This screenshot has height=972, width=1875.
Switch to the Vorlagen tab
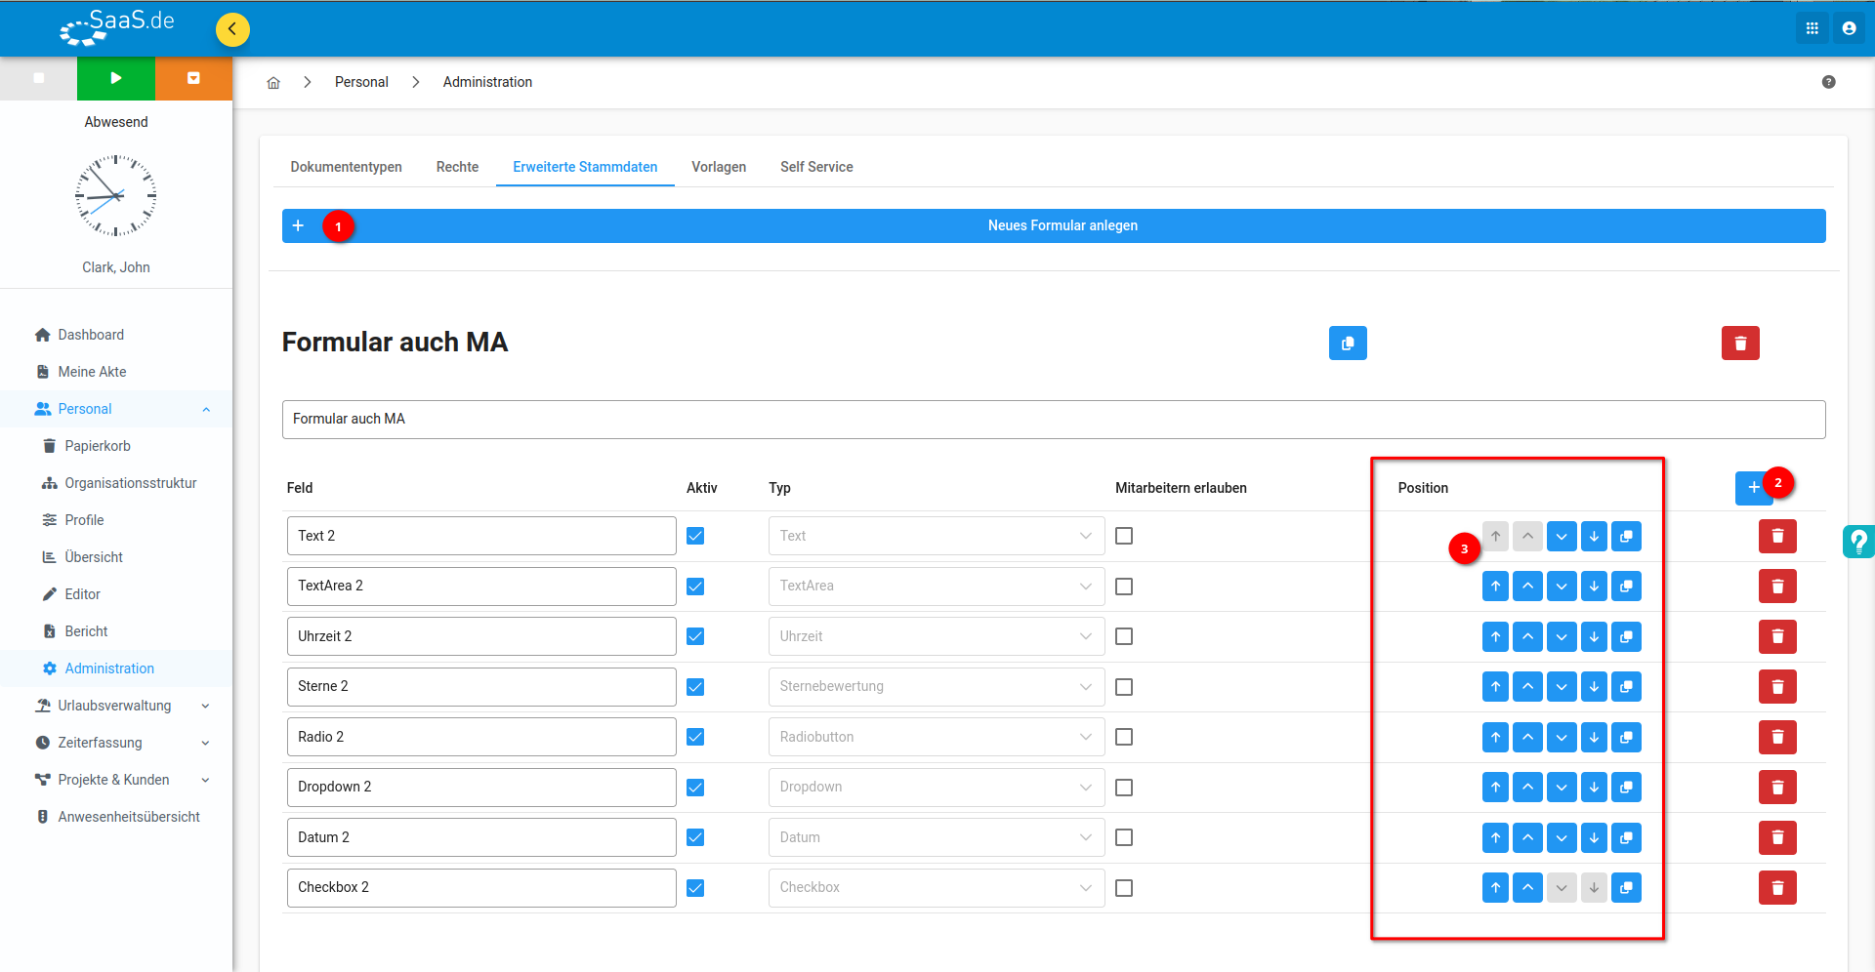(719, 167)
